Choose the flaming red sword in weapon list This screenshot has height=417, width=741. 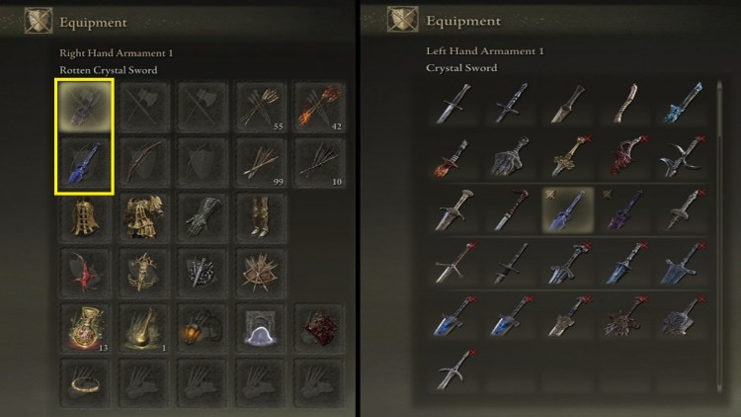tap(453, 157)
